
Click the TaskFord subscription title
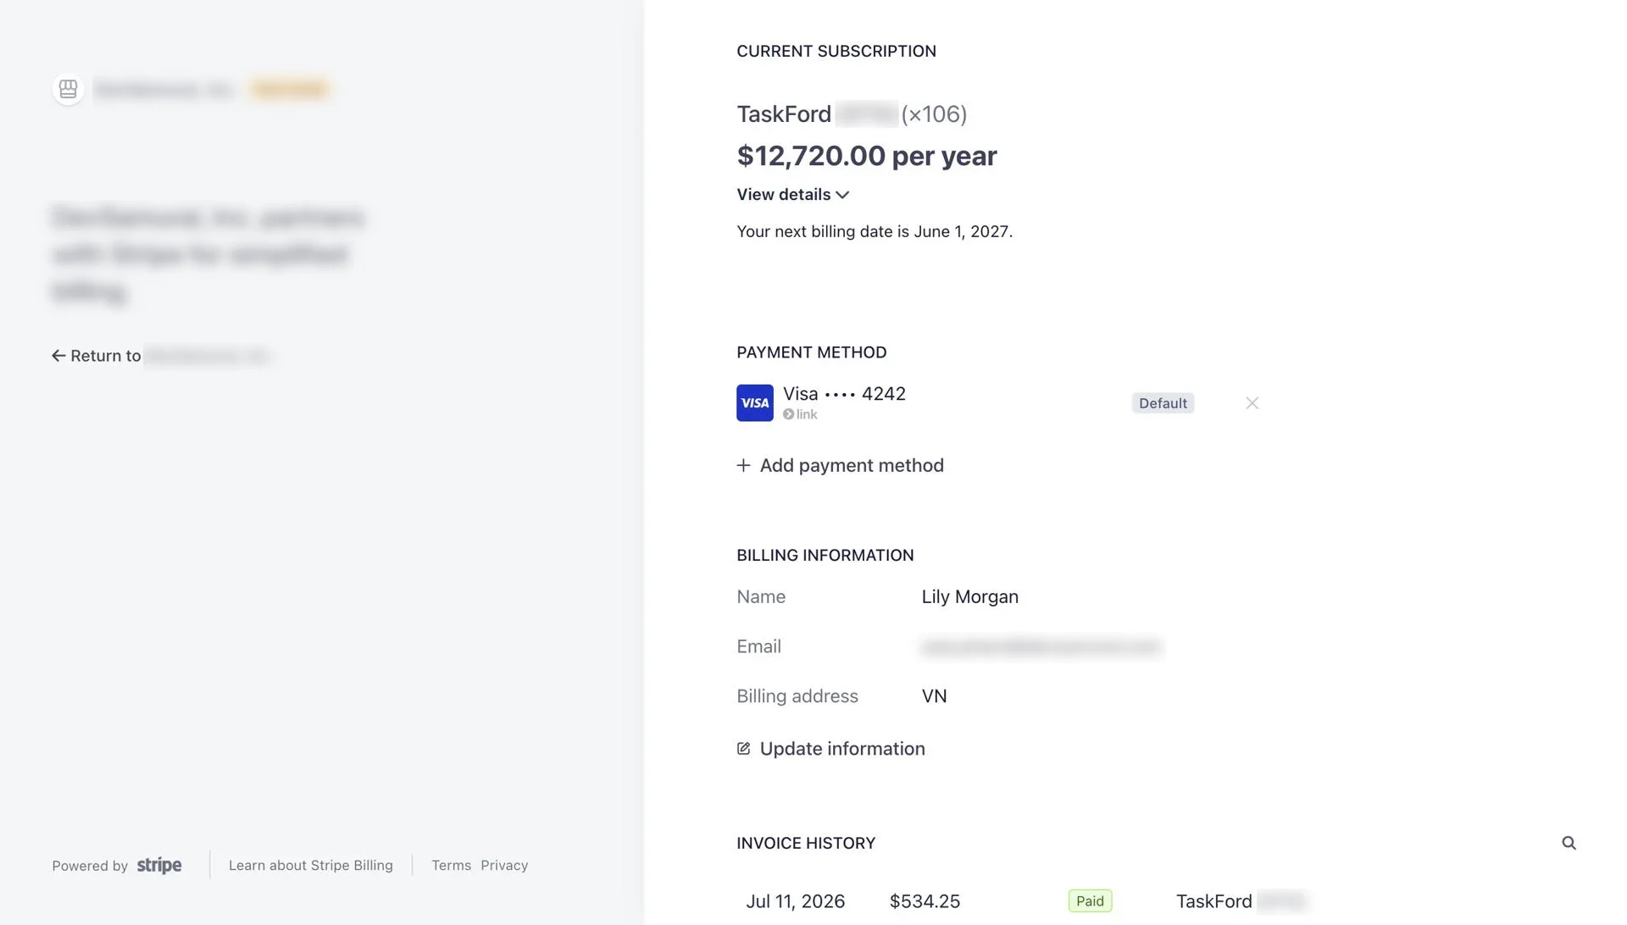pyautogui.click(x=784, y=114)
